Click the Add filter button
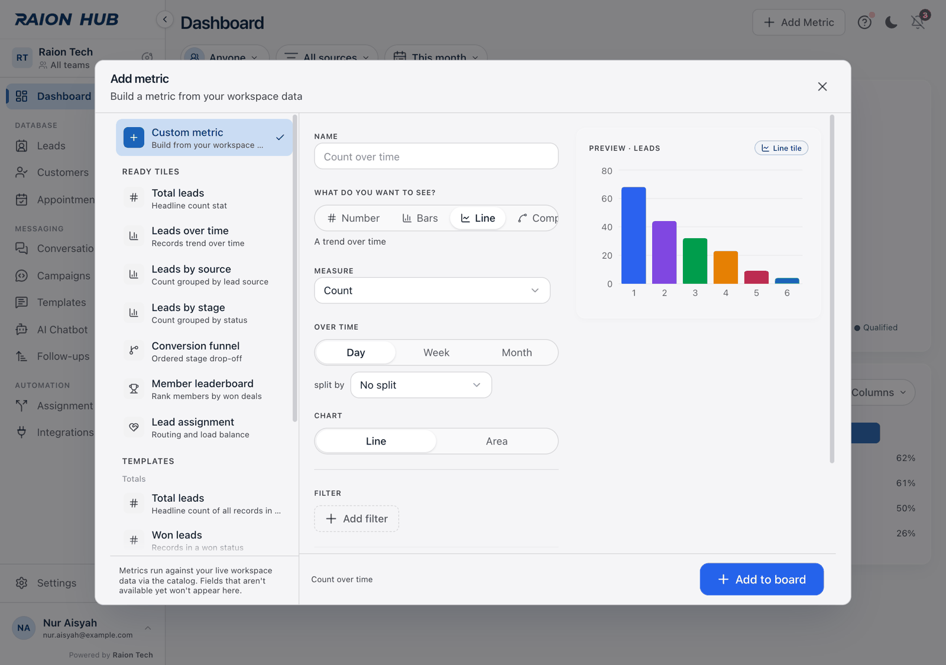Screen dimensions: 946x665 [357, 518]
